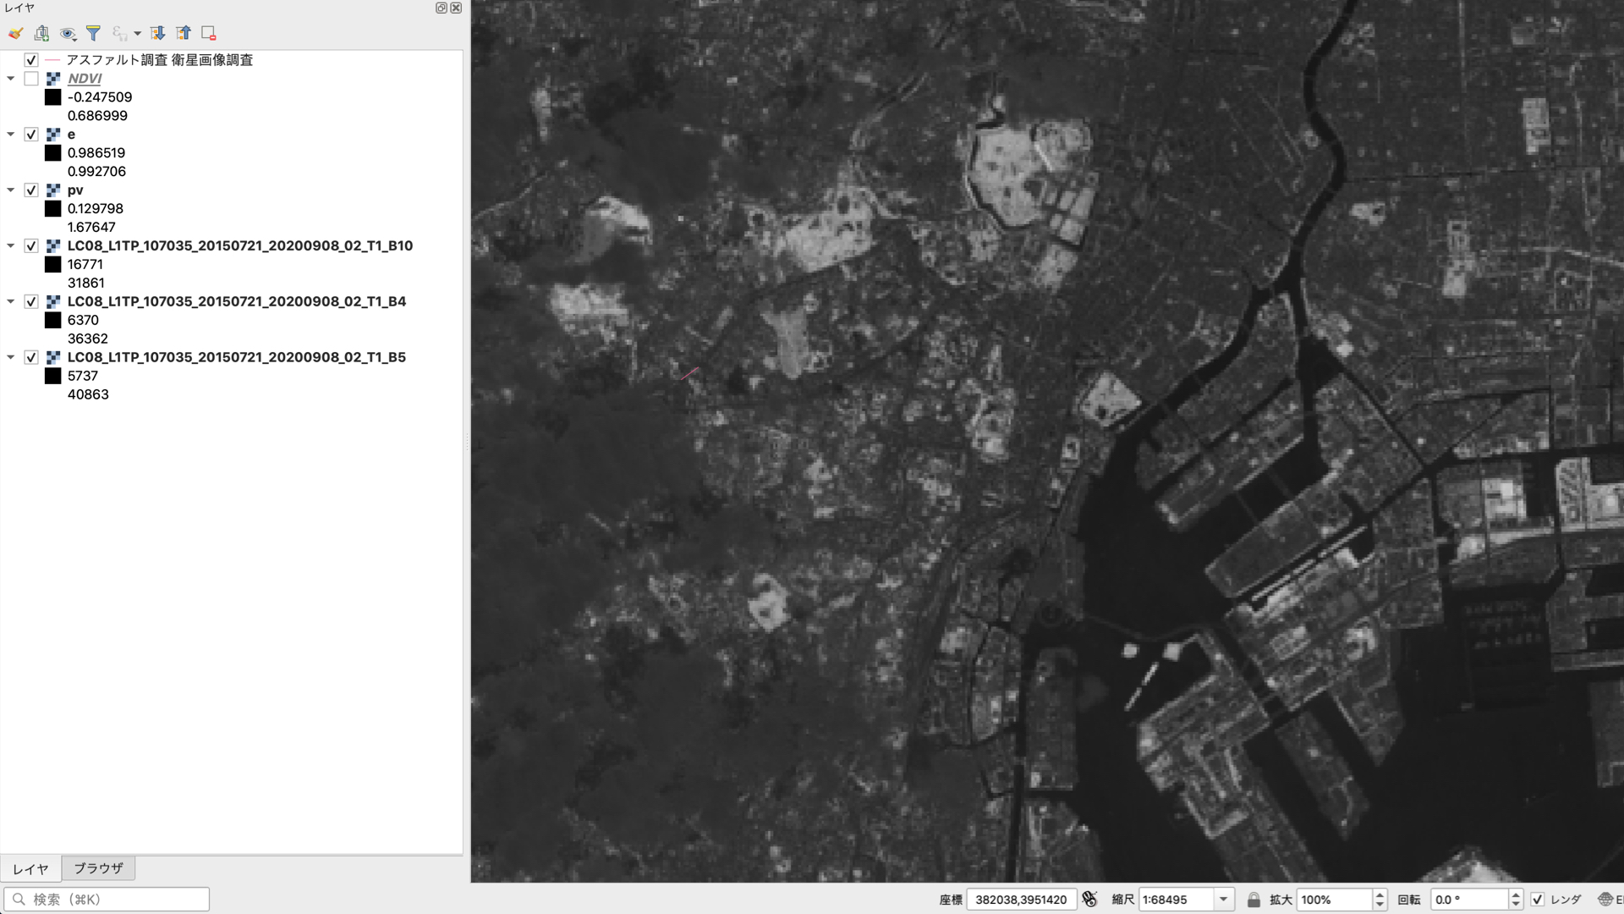Select layer LC08_L1TP_107035_20150721_20200908_02_T1_B5
The height and width of the screenshot is (914, 1624).
pos(237,358)
